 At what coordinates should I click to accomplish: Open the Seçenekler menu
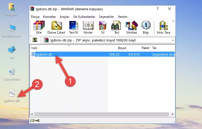click(106, 17)
